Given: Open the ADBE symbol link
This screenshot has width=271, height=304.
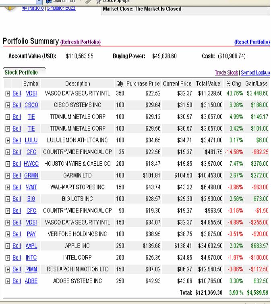Looking at the screenshot, I should [31, 281].
